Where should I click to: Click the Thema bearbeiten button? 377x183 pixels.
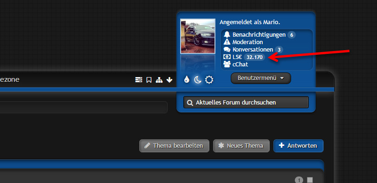tap(174, 146)
